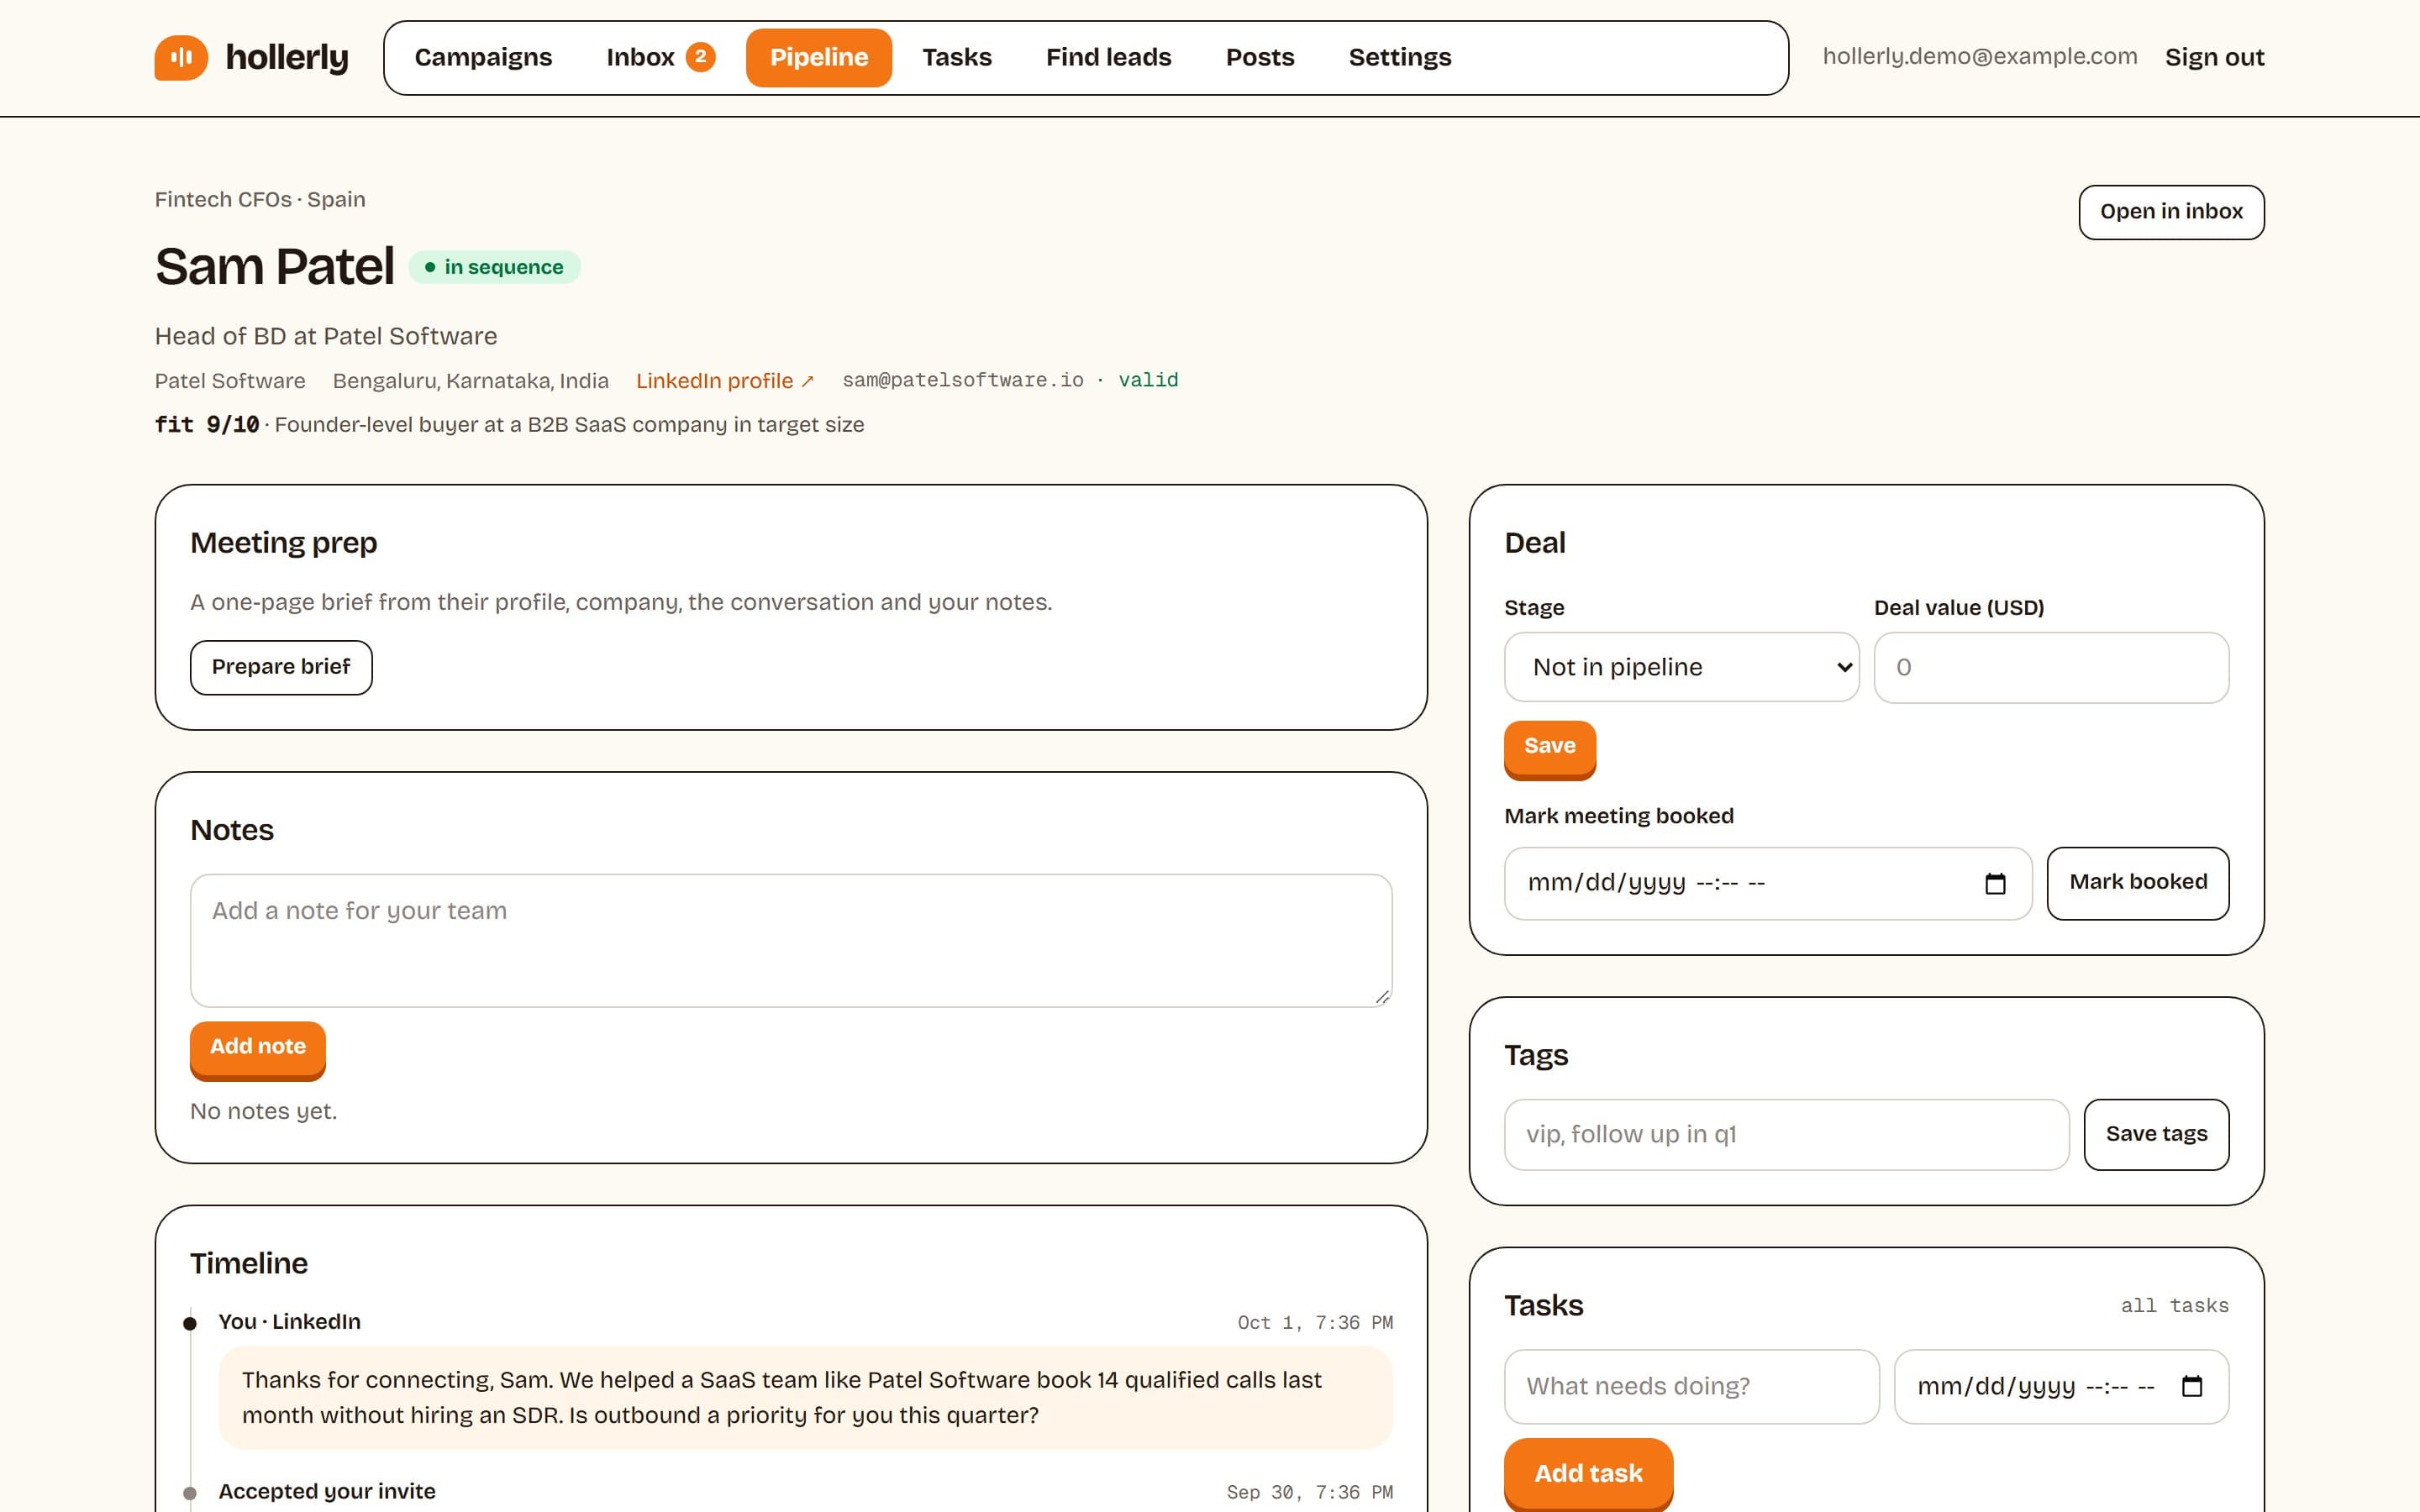Click into the team note textarea
The width and height of the screenshot is (2420, 1512).
pos(791,940)
